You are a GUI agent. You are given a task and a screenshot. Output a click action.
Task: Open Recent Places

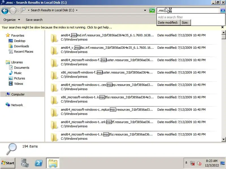(x=24, y=52)
